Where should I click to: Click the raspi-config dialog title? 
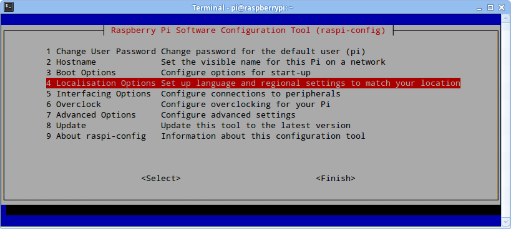[248, 30]
